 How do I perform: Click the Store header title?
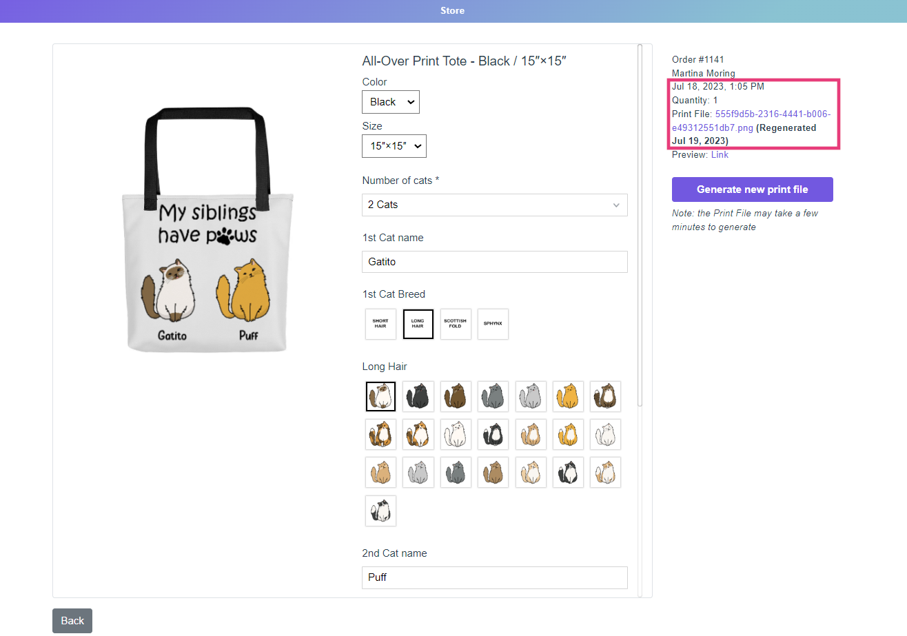453,11
